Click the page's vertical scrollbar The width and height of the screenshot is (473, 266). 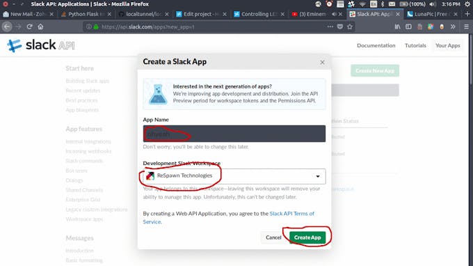(471, 150)
